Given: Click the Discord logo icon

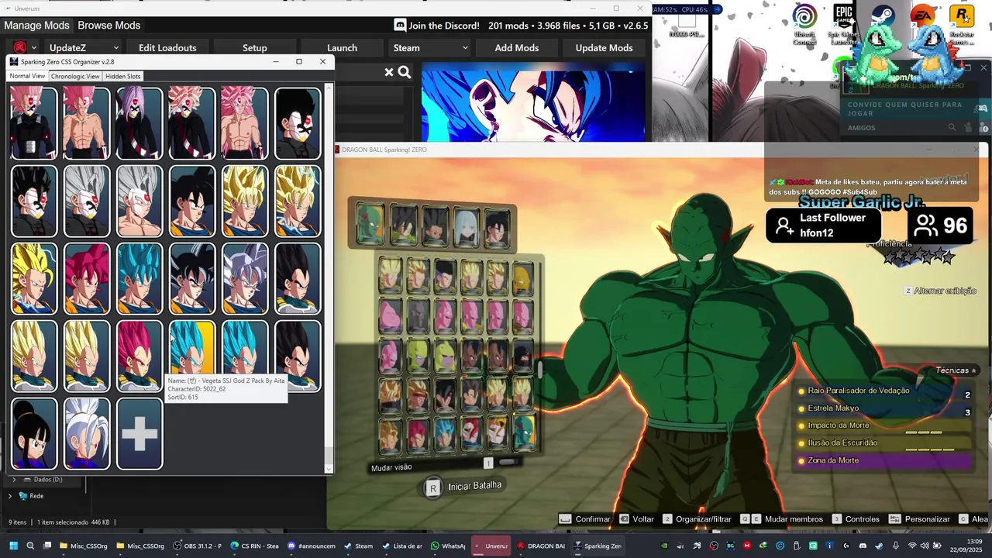Looking at the screenshot, I should click(400, 26).
